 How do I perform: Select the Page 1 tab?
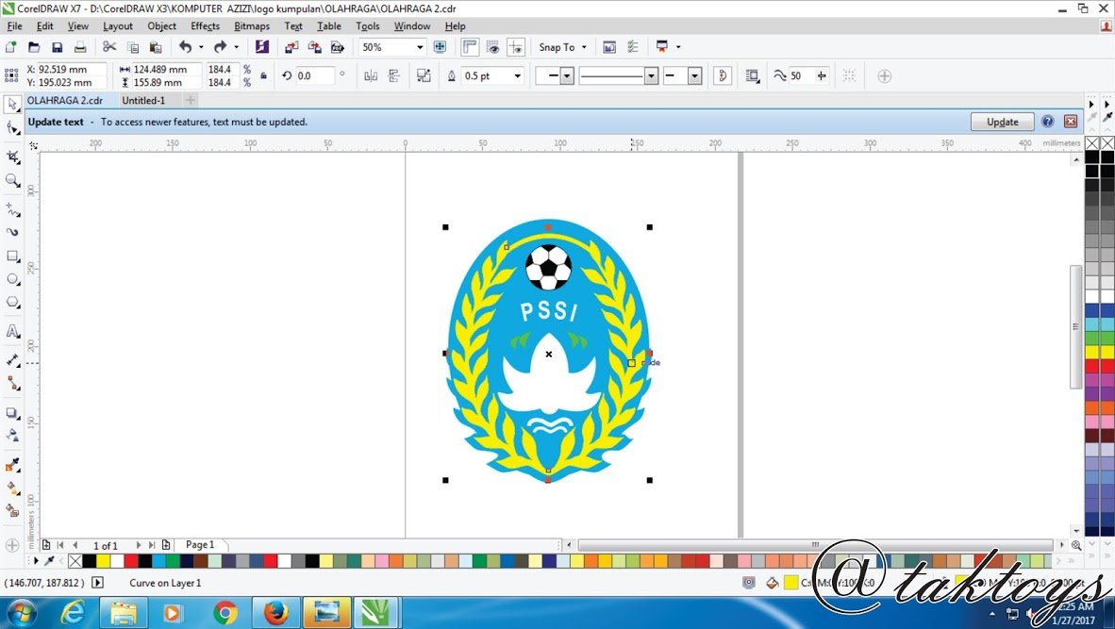[200, 545]
